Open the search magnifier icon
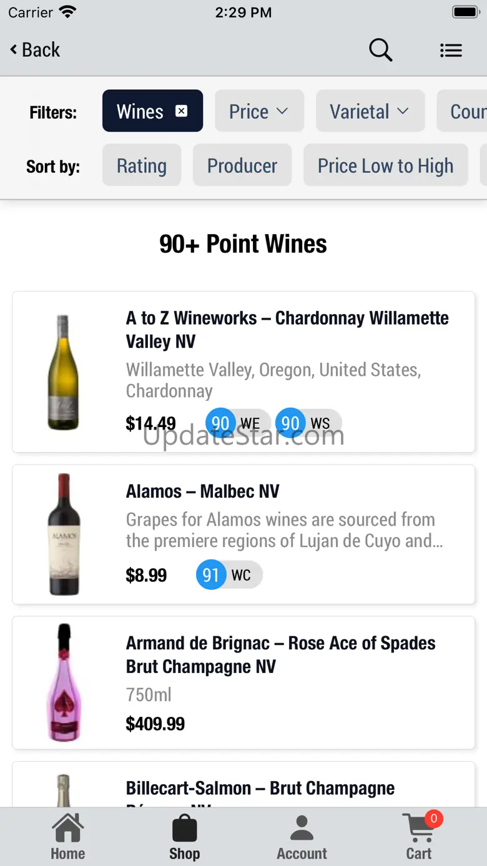The height and width of the screenshot is (866, 487). pyautogui.click(x=380, y=50)
